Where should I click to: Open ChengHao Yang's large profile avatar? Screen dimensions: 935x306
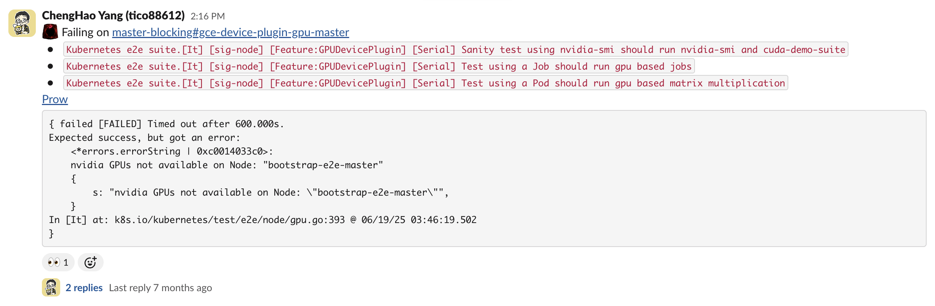[22, 23]
